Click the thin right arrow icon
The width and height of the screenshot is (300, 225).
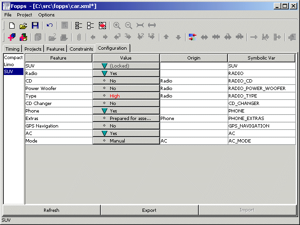pos(254,37)
